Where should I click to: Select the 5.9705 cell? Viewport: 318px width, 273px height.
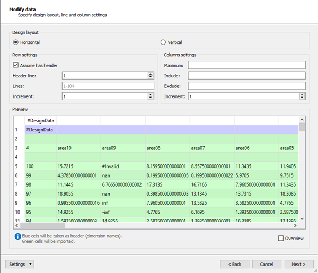point(257,175)
